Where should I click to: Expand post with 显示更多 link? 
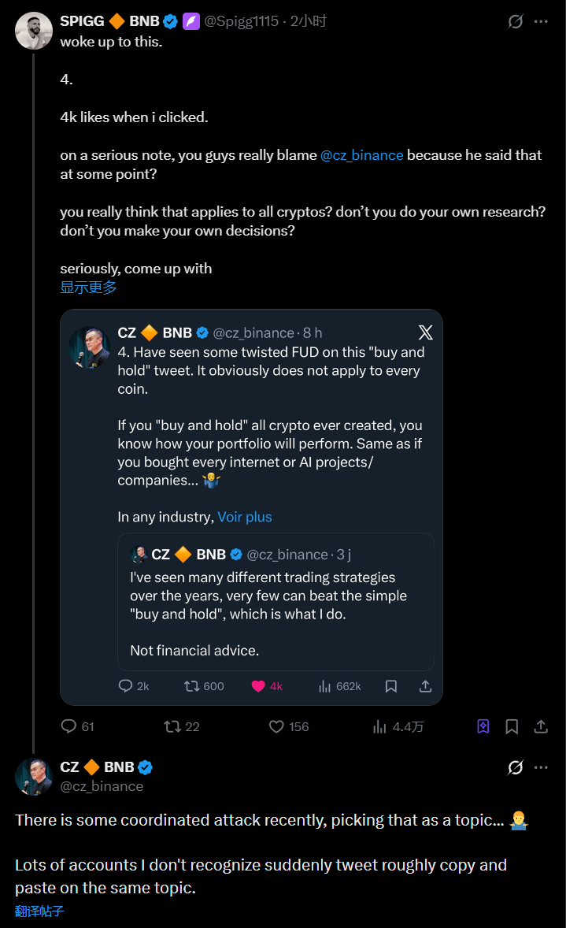(88, 288)
